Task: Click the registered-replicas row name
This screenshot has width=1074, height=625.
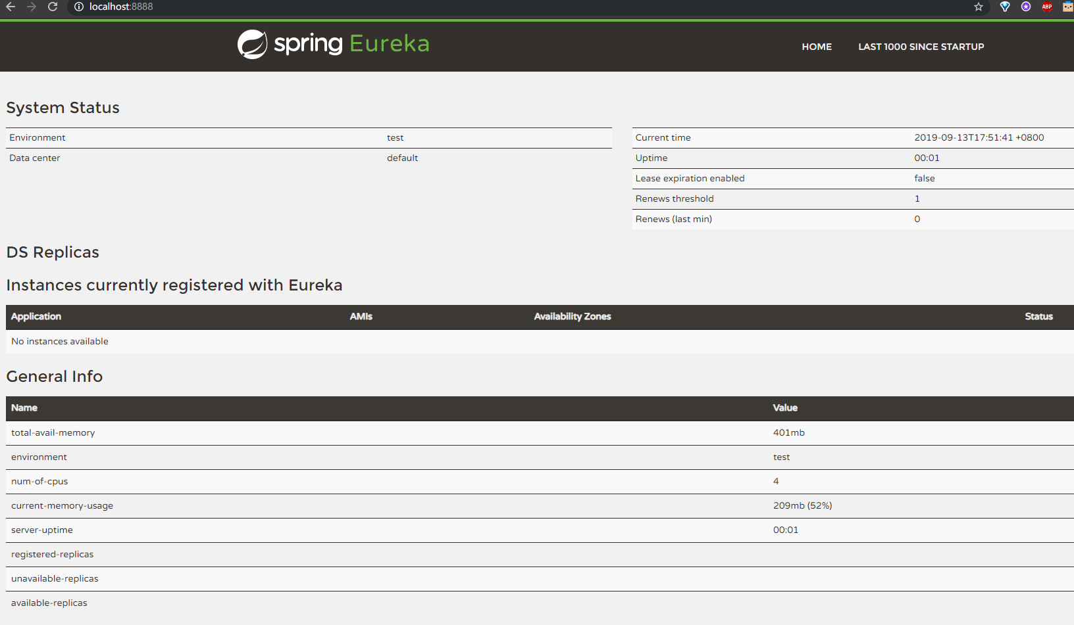Action: 53,555
